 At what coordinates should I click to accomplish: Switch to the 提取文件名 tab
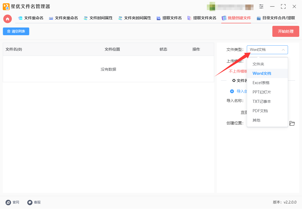click(x=169, y=18)
